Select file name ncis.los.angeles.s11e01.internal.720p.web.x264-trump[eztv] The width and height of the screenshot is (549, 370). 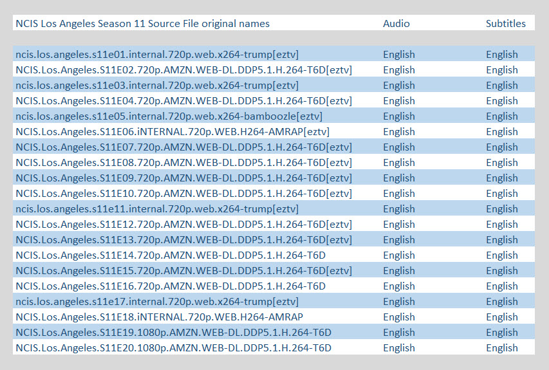click(x=157, y=55)
